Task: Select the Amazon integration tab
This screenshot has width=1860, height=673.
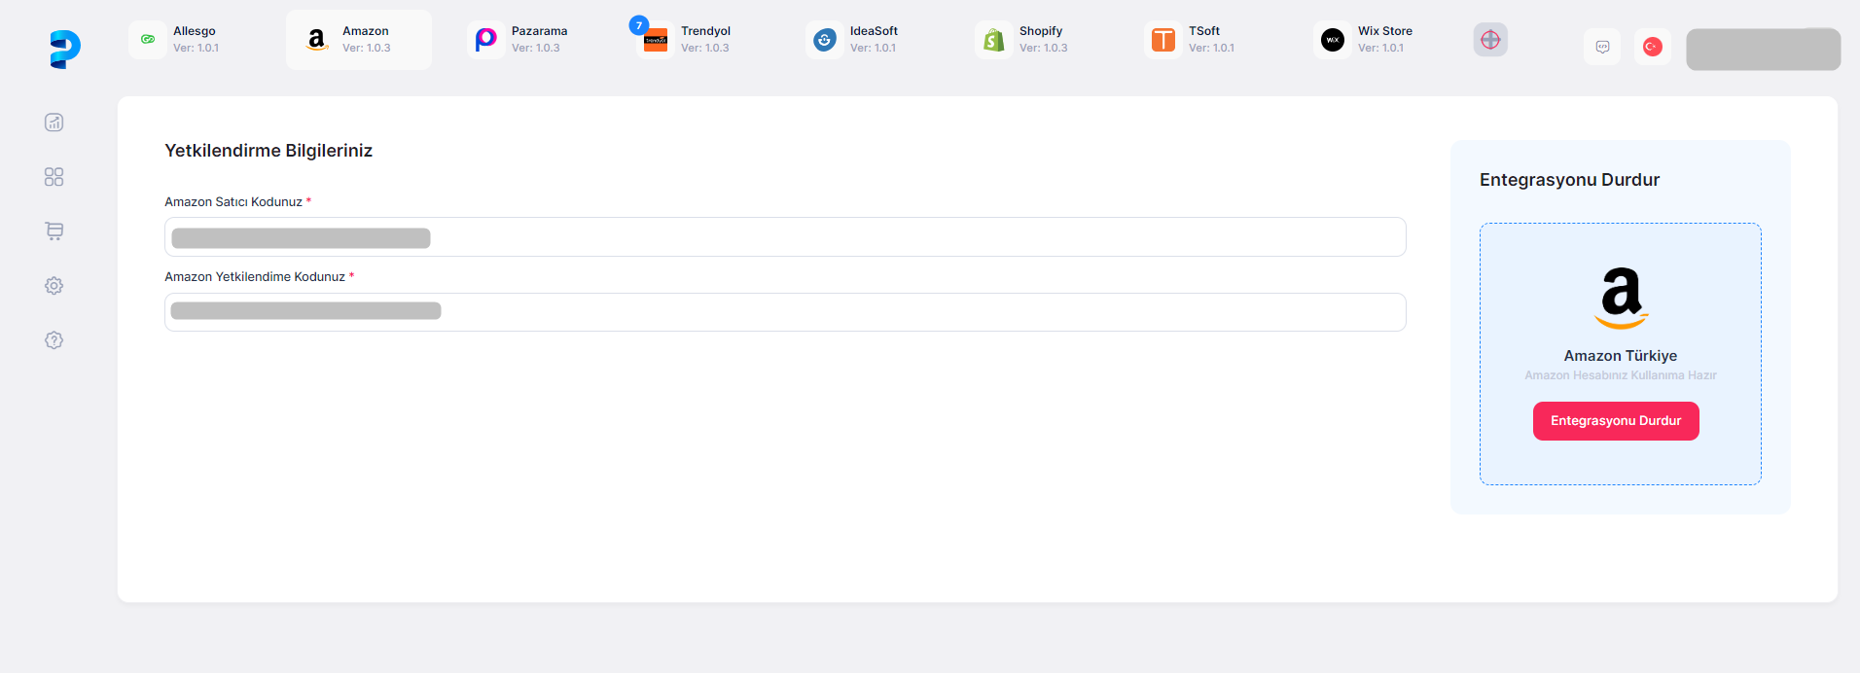Action: coord(359,40)
